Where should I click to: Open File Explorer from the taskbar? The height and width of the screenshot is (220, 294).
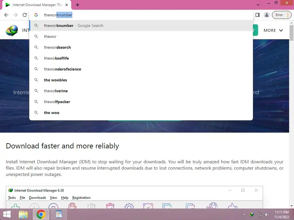[23, 214]
